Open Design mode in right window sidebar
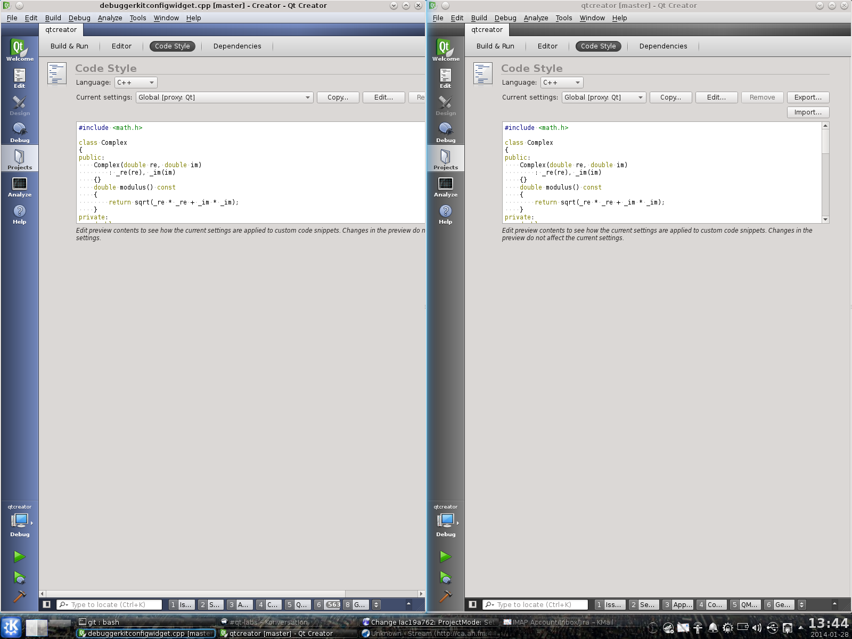The height and width of the screenshot is (639, 852). point(446,105)
